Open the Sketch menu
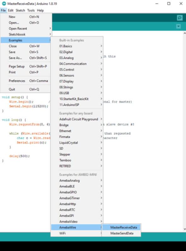Screen dimensions: 186x251 [20, 10]
